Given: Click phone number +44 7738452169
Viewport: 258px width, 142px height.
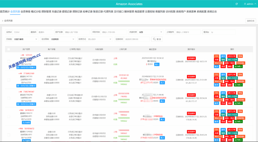Looking at the screenshot, I should pyautogui.click(x=26, y=74).
